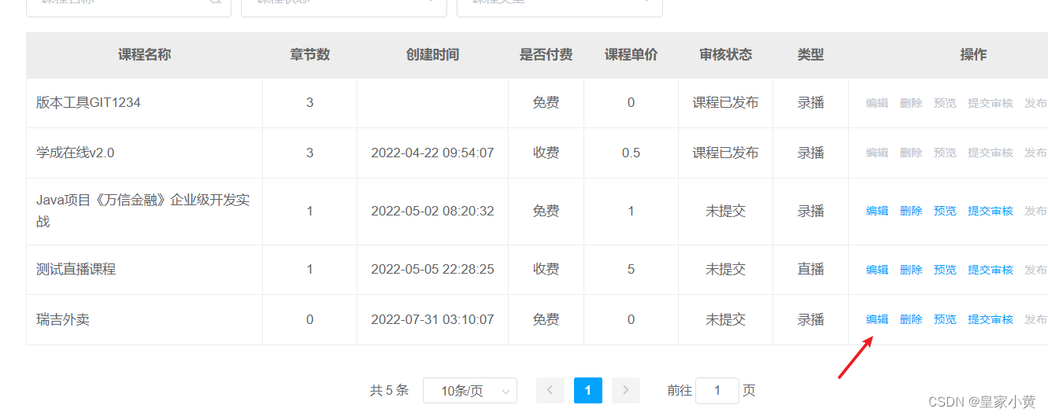Click 编辑 for 瑞吉外卖 course

tap(877, 319)
